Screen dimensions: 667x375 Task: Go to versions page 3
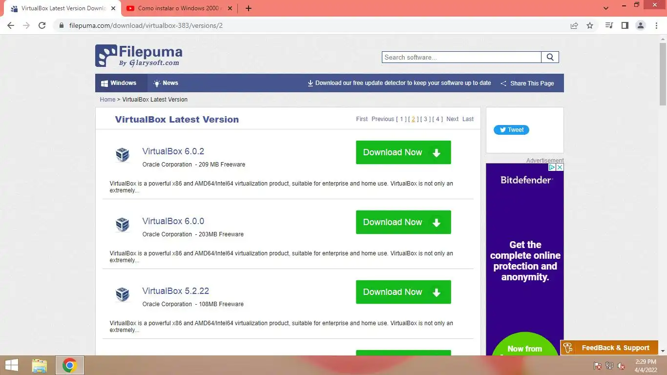click(x=425, y=119)
